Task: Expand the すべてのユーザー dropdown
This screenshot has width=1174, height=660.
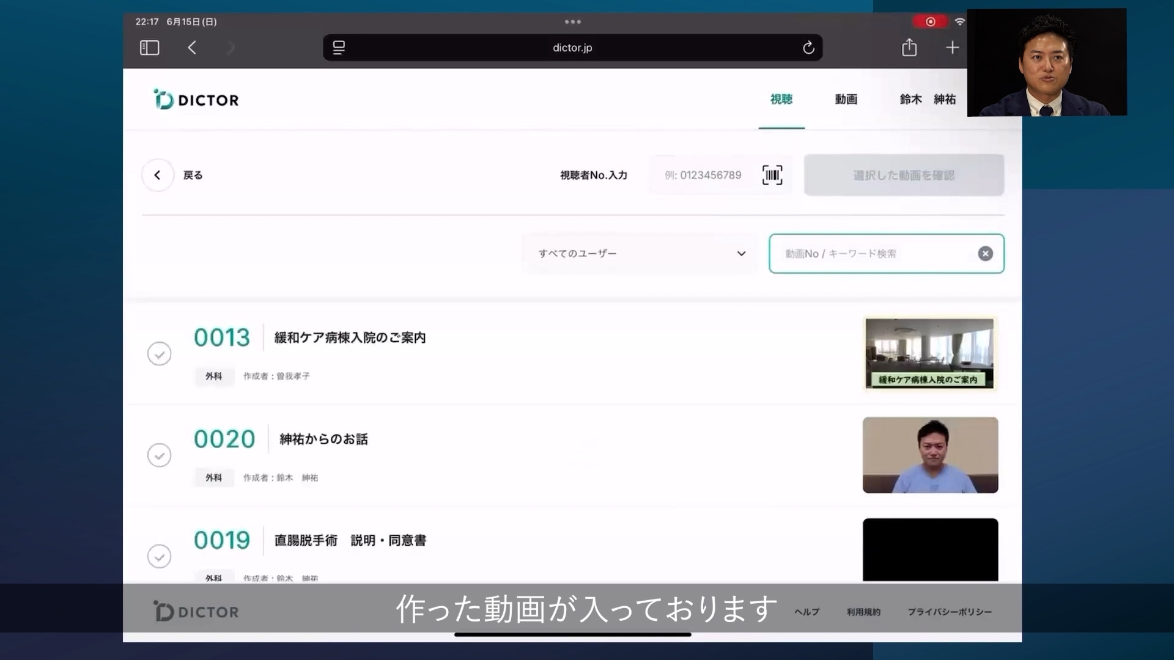Action: point(639,254)
